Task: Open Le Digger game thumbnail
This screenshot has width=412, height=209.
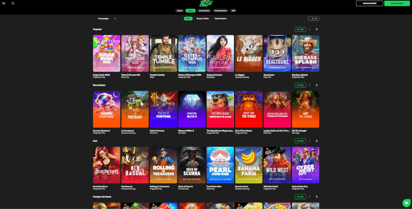Action: pyautogui.click(x=249, y=54)
